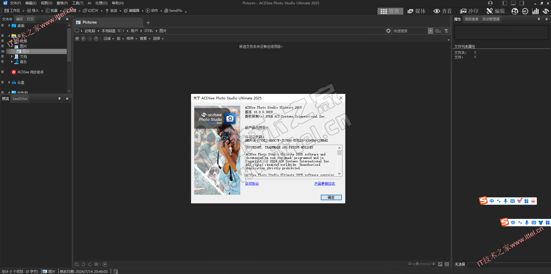Image resolution: width=551 pixels, height=274 pixels.
Task: Open the People mode icon
Action: [x=515, y=11]
